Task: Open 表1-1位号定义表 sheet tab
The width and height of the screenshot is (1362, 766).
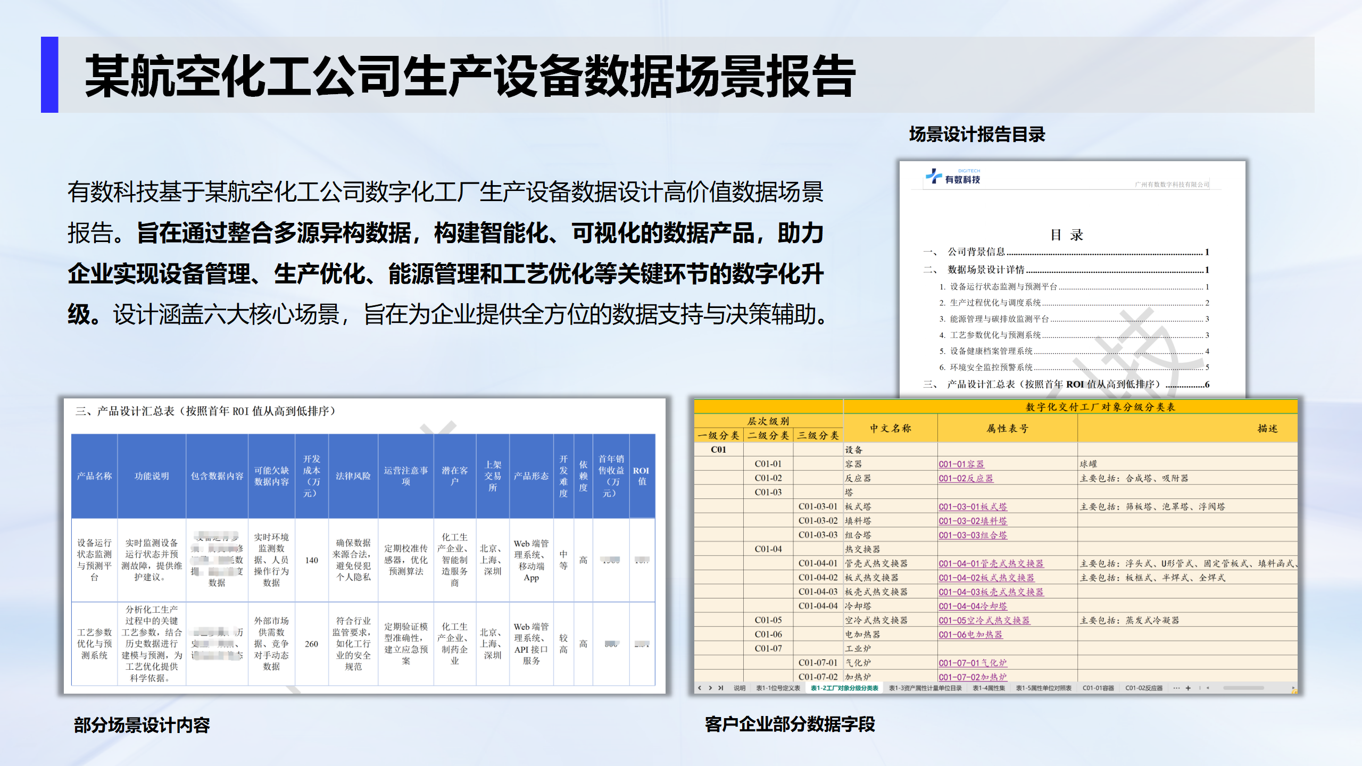Action: pos(778,688)
